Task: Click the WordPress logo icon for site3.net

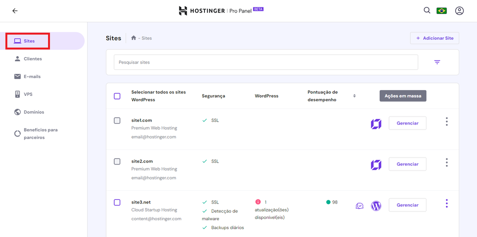Action: point(376,206)
